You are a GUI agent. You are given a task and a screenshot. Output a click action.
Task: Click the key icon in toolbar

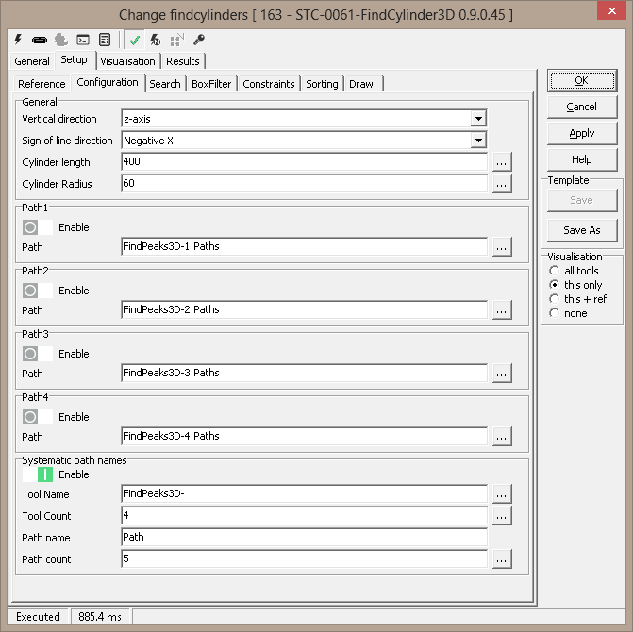click(x=198, y=41)
